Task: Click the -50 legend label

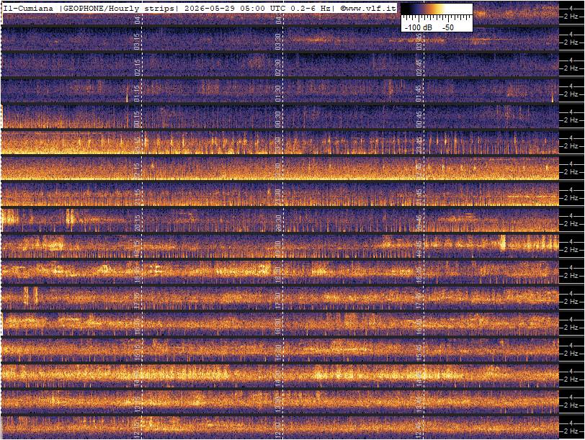Action: tap(447, 27)
